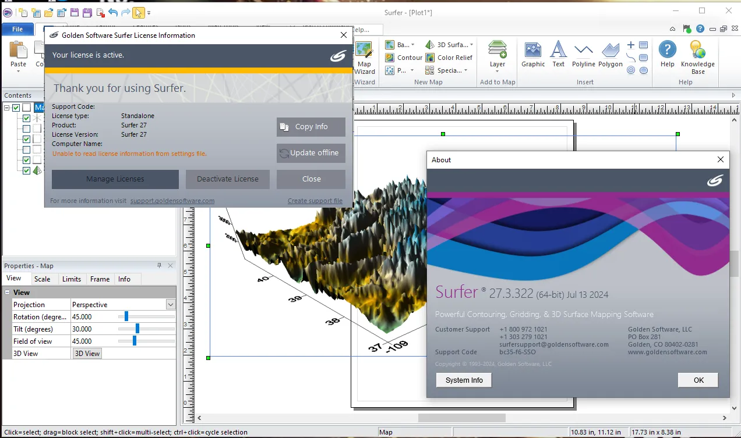This screenshot has height=438, width=741.
Task: Choose the Point plus-symbol insert tool
Action: (x=631, y=45)
